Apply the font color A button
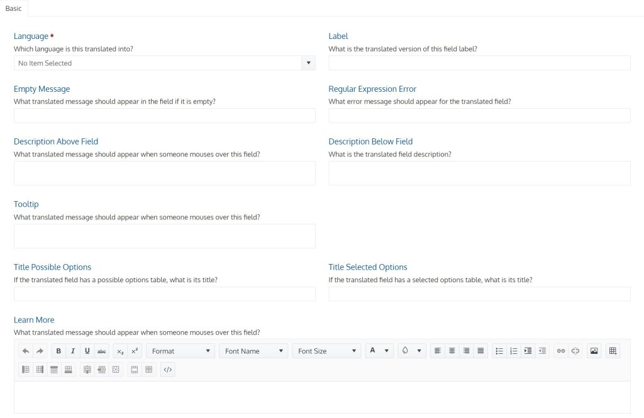This screenshot has height=418, width=644. tap(372, 351)
